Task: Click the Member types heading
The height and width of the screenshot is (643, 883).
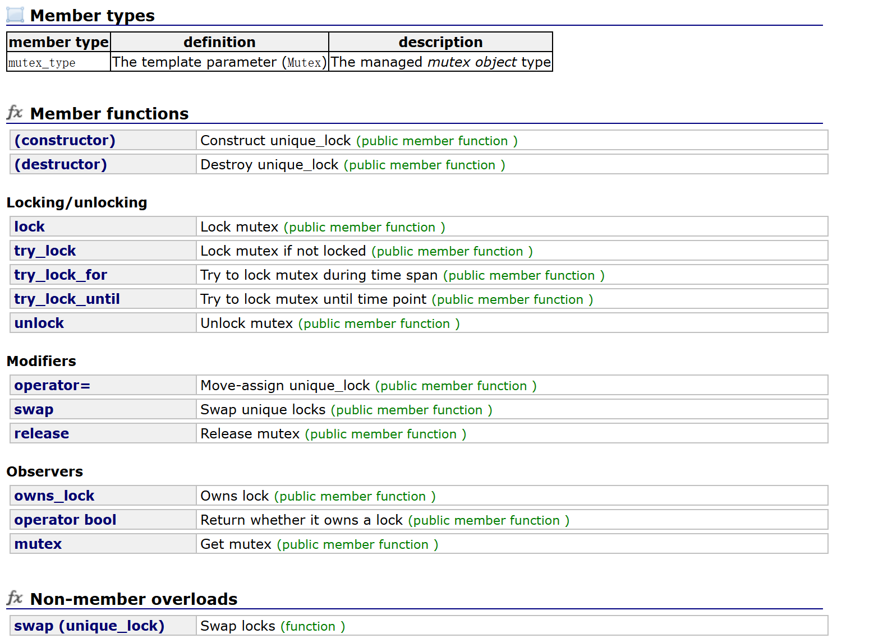Action: click(93, 15)
